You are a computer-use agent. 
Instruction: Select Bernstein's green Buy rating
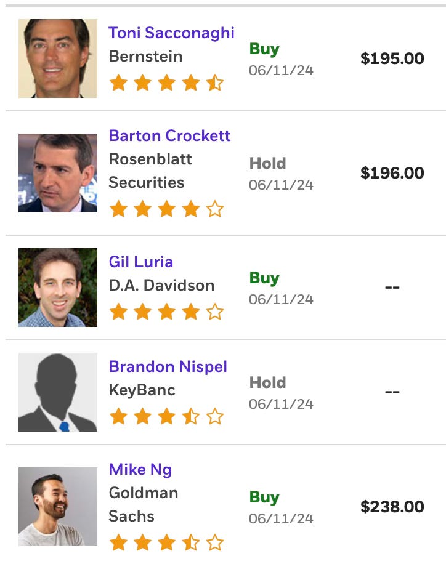264,49
